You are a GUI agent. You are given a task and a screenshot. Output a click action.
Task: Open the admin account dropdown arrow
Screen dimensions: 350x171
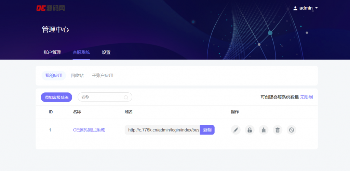point(317,8)
